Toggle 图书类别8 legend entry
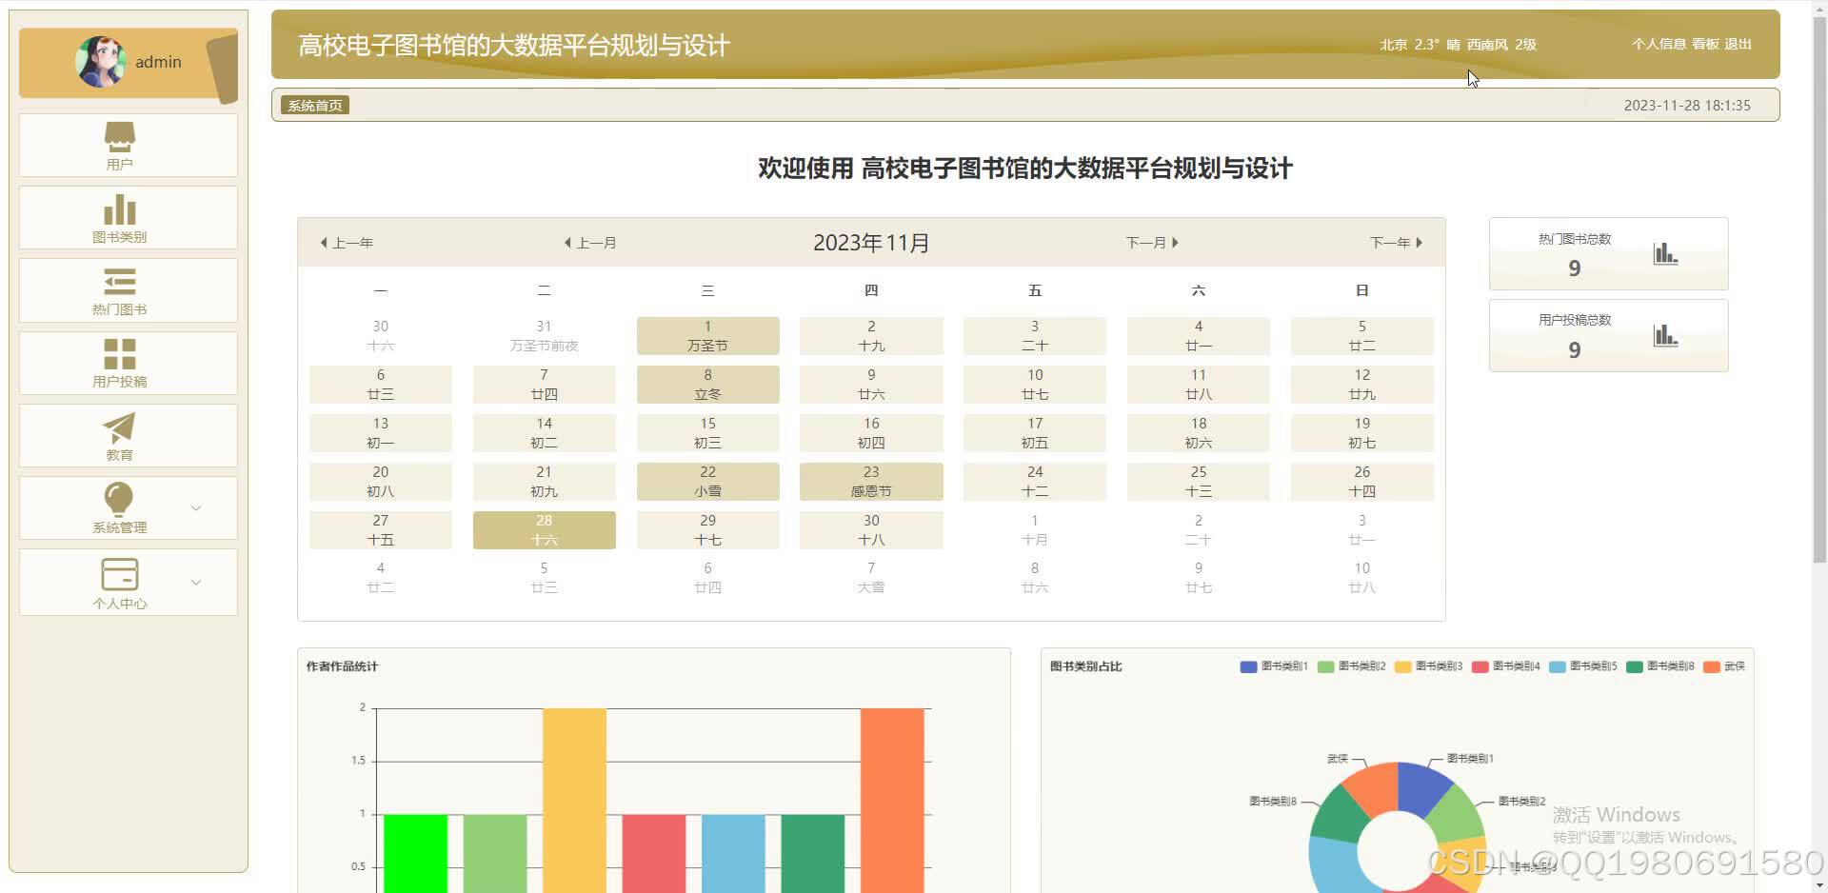This screenshot has height=893, width=1828. [x=1659, y=666]
